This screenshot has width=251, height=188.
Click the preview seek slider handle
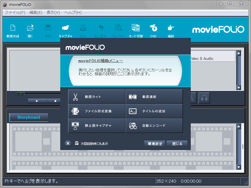coord(21,93)
